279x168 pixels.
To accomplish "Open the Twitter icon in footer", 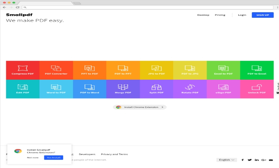I will 250,160.
